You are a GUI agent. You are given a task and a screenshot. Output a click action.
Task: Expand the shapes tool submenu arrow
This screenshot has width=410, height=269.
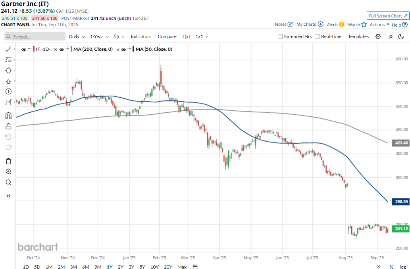[x=14, y=70]
